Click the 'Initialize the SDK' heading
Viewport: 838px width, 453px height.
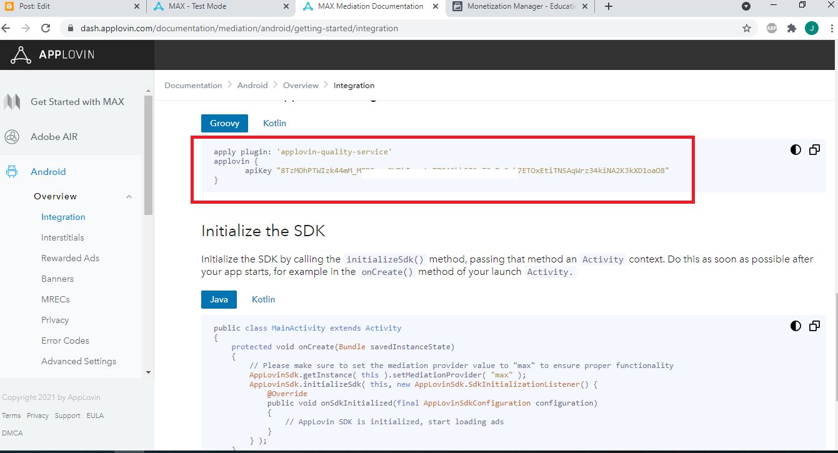pos(263,231)
